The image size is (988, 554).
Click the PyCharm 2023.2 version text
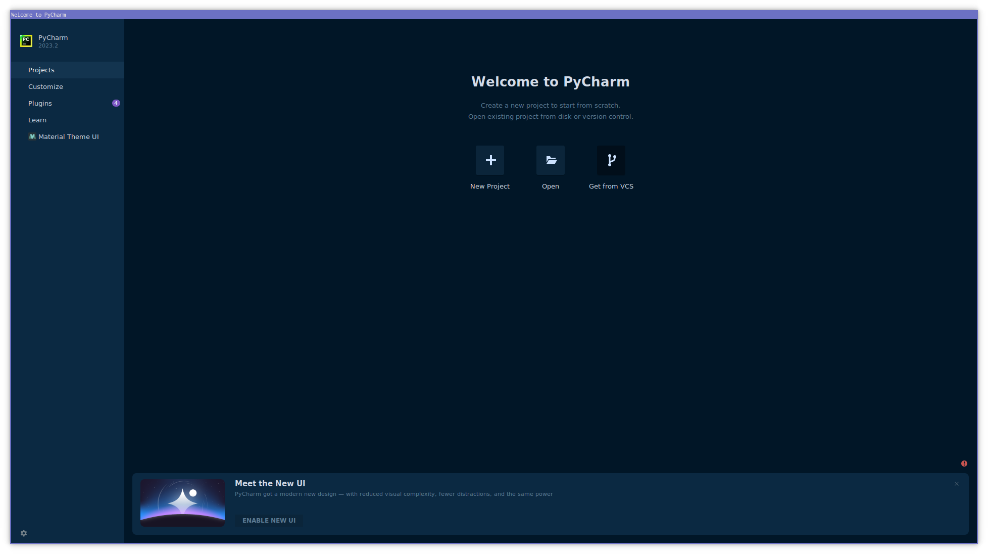[48, 45]
